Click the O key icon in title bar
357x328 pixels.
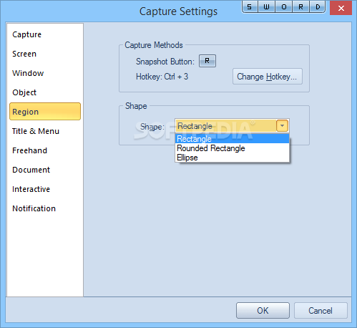tap(283, 7)
